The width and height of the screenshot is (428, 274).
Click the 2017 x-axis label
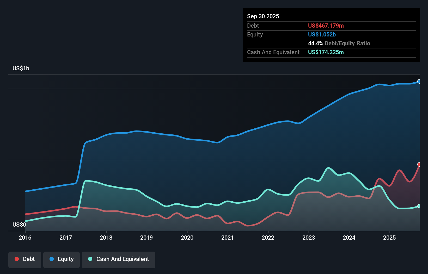click(66, 238)
